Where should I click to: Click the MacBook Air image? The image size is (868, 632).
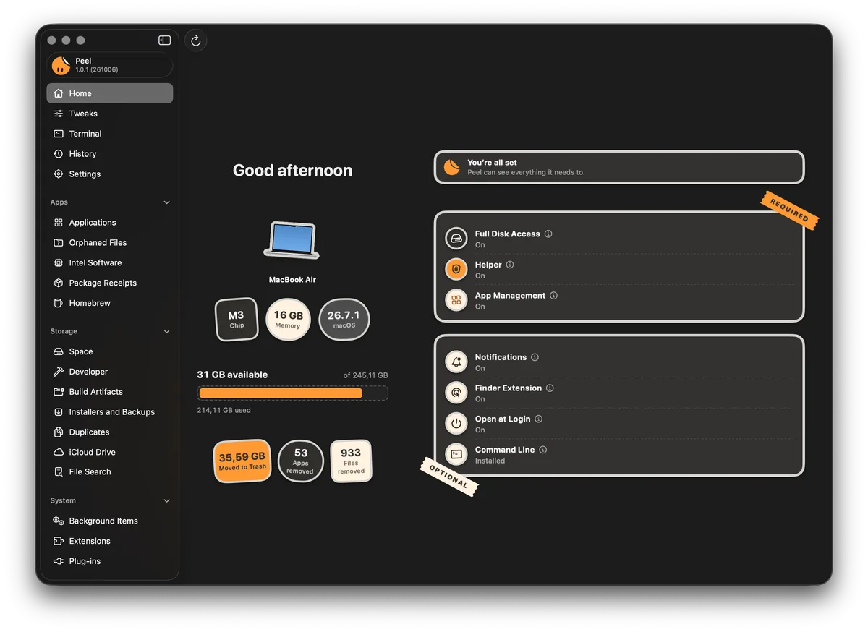[x=292, y=239]
